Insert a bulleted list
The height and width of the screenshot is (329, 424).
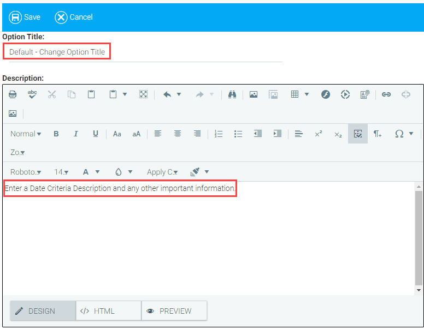coord(238,134)
